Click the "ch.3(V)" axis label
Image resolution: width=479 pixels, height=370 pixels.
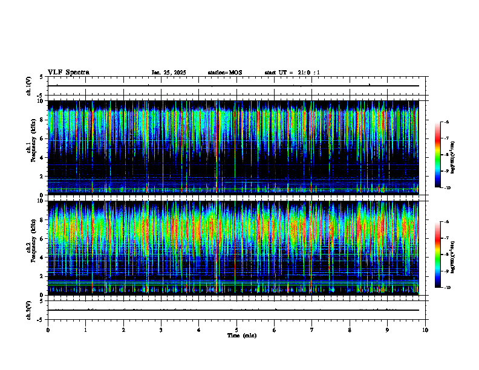point(28,310)
